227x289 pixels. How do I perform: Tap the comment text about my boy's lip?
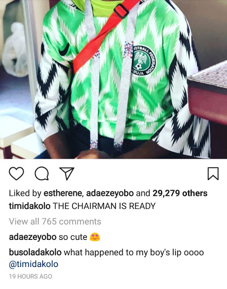tap(134, 252)
